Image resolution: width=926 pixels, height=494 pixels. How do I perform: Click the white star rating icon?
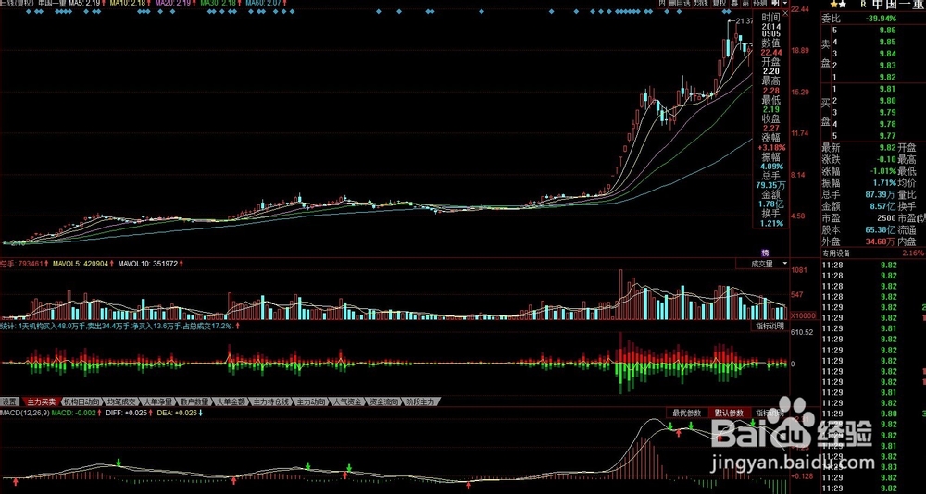tap(842, 4)
